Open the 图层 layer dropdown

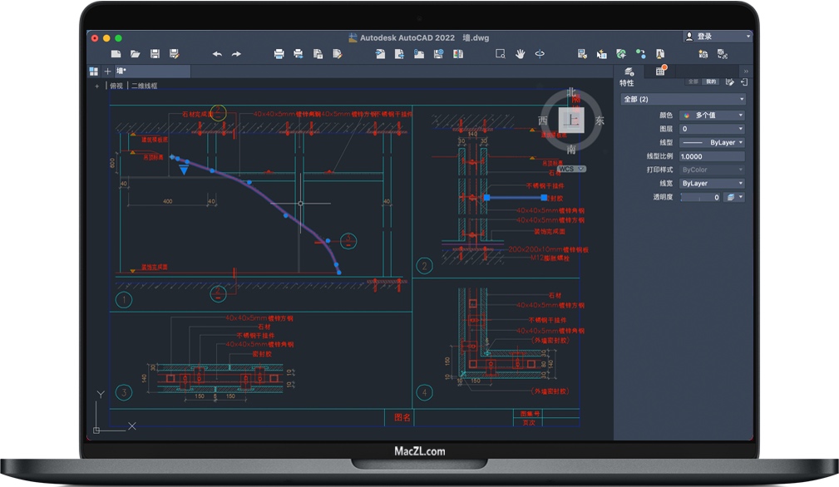tap(712, 129)
